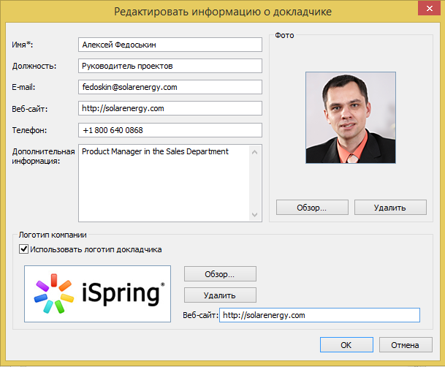Close the dialog with red X
Viewport: 445px width, 367px height.
click(429, 8)
